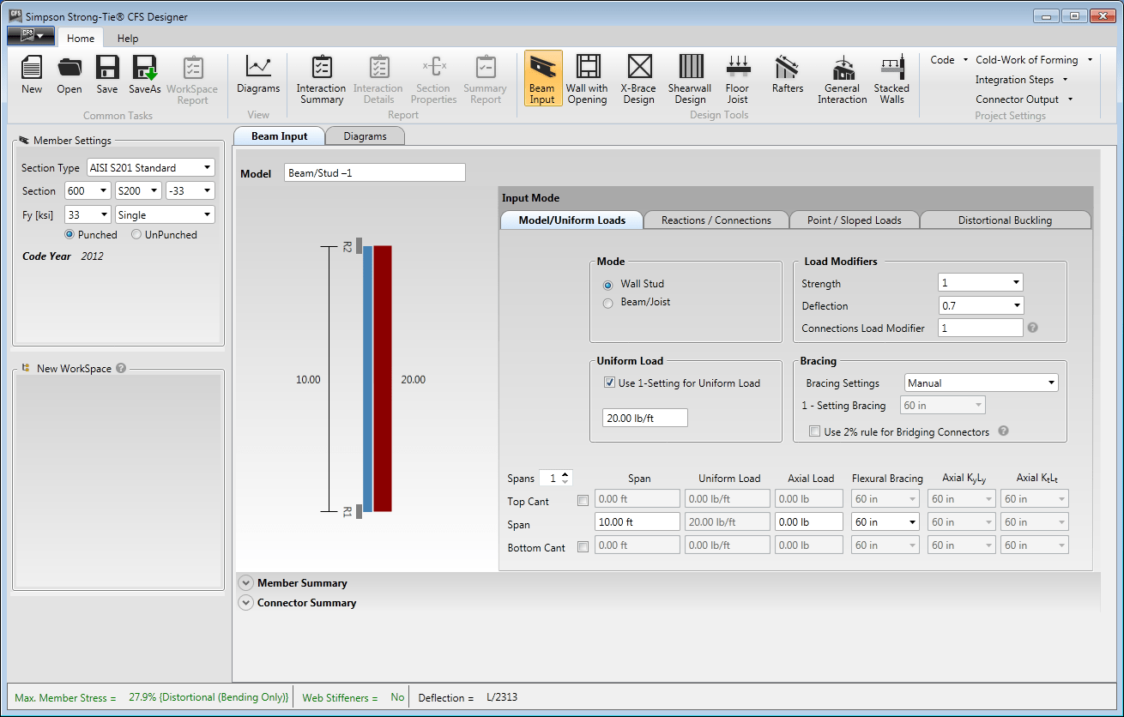1124x717 pixels.
Task: Select the UnPunched radio option
Action: point(136,234)
